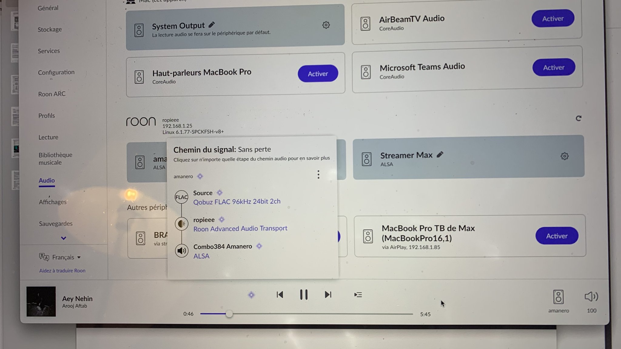Viewport: 621px width, 349px height.
Task: Open the Français language dropdown
Action: (66, 257)
